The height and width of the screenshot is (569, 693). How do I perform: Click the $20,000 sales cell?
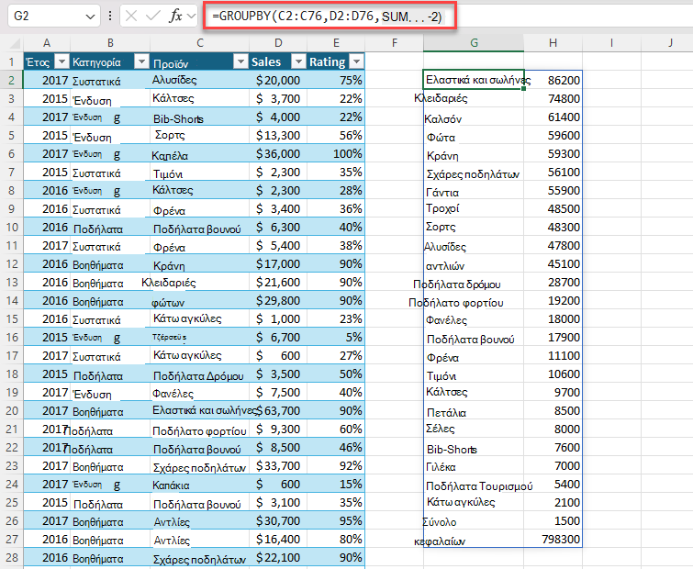tap(278, 80)
